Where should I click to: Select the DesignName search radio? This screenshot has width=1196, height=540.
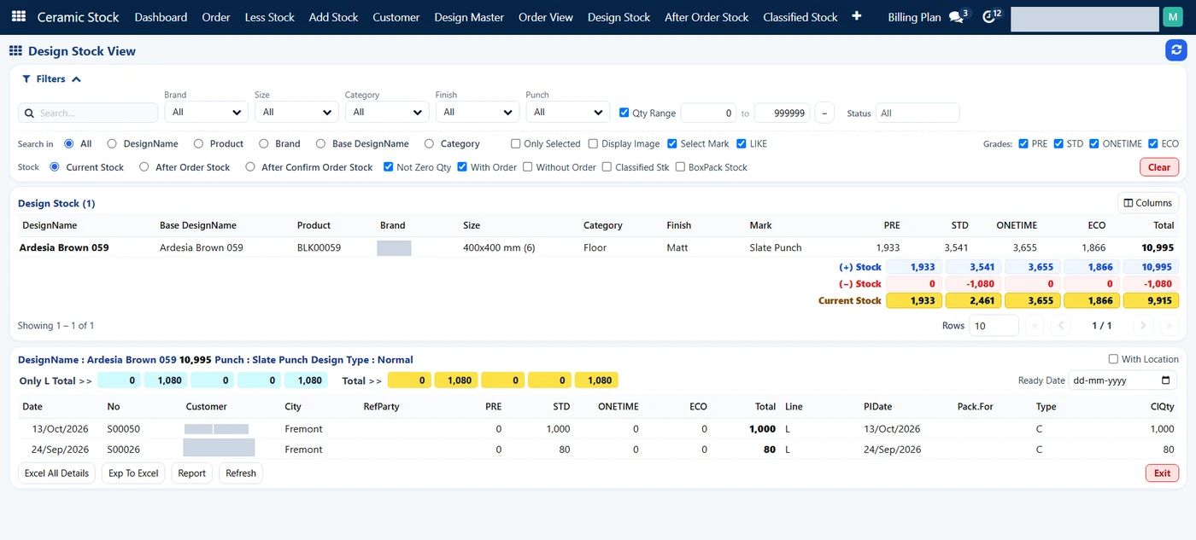point(112,143)
